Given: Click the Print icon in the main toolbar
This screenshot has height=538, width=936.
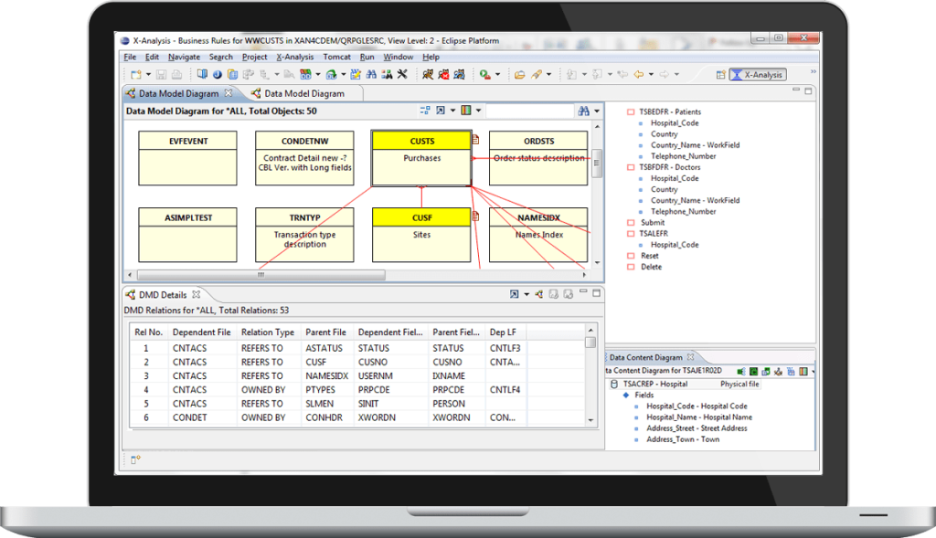Looking at the screenshot, I should pyautogui.click(x=175, y=74).
